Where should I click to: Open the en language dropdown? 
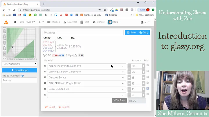(x=145, y=22)
